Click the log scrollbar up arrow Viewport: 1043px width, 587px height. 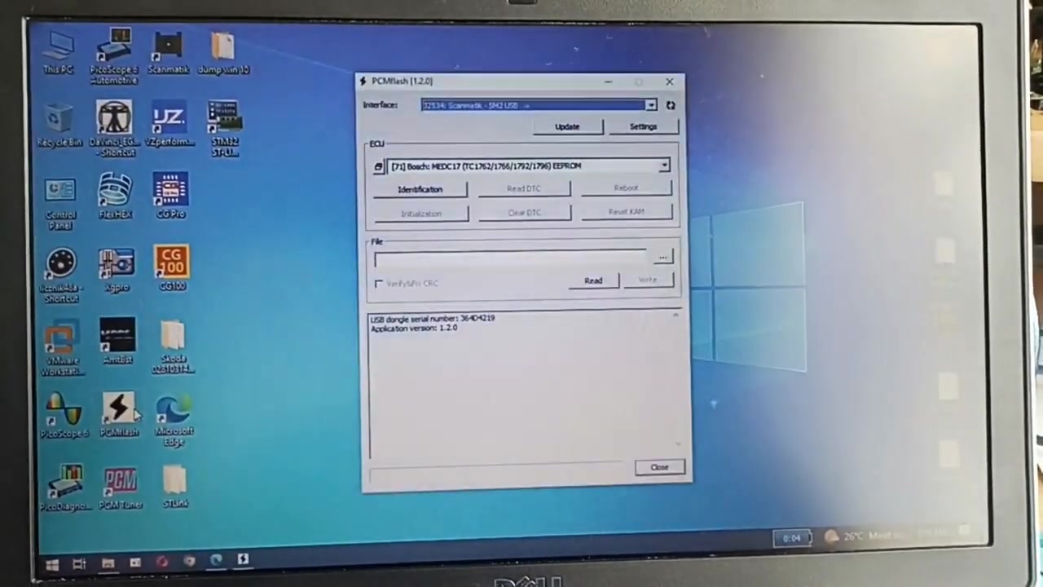676,316
